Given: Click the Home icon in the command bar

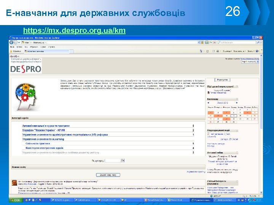Looking at the screenshot, I should click(201, 51).
